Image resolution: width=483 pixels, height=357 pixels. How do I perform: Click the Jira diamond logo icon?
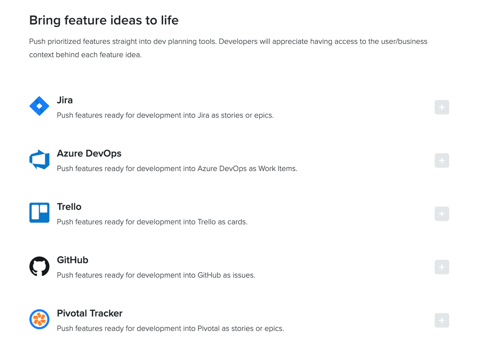39,106
